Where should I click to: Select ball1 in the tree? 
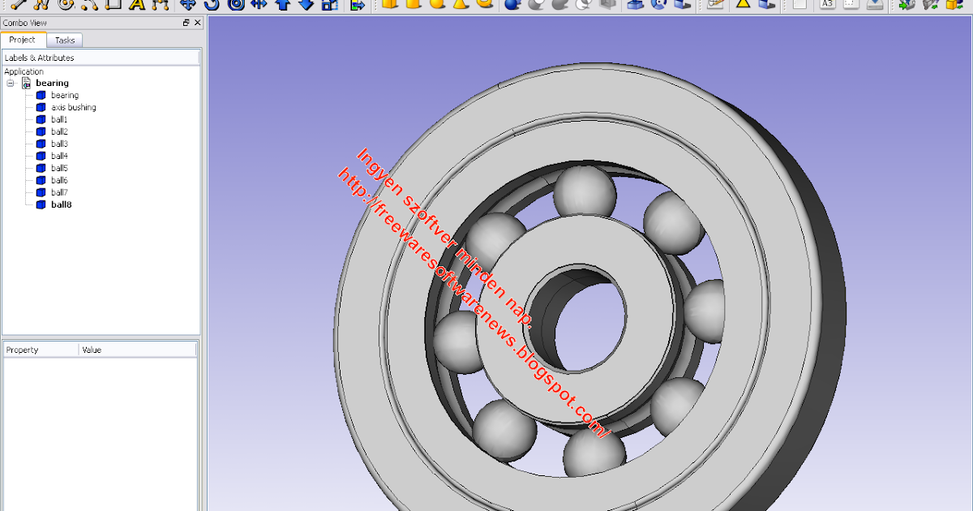pyautogui.click(x=59, y=119)
